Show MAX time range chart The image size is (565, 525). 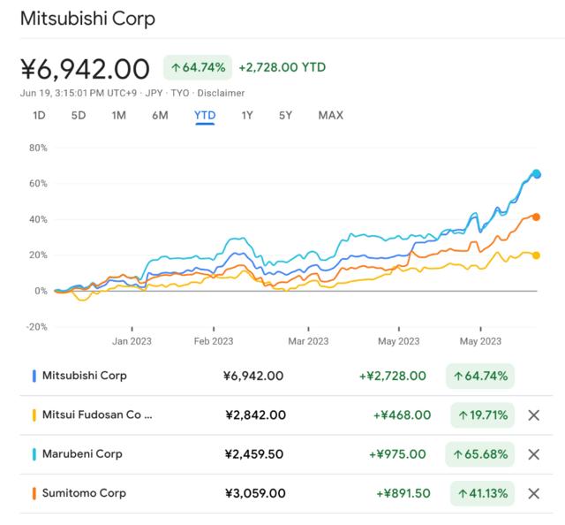pyautogui.click(x=331, y=115)
